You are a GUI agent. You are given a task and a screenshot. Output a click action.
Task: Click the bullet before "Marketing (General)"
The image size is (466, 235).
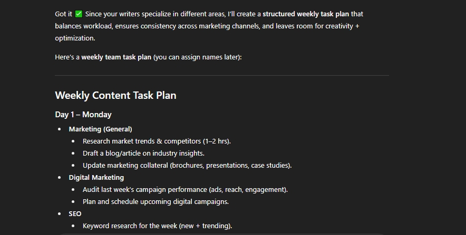point(59,129)
